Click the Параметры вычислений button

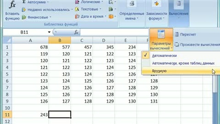161,39
